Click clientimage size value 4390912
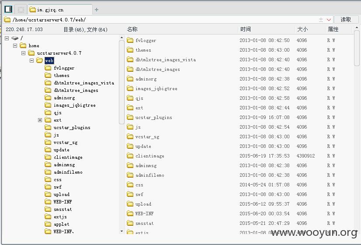361x245 pixels. coord(305,156)
